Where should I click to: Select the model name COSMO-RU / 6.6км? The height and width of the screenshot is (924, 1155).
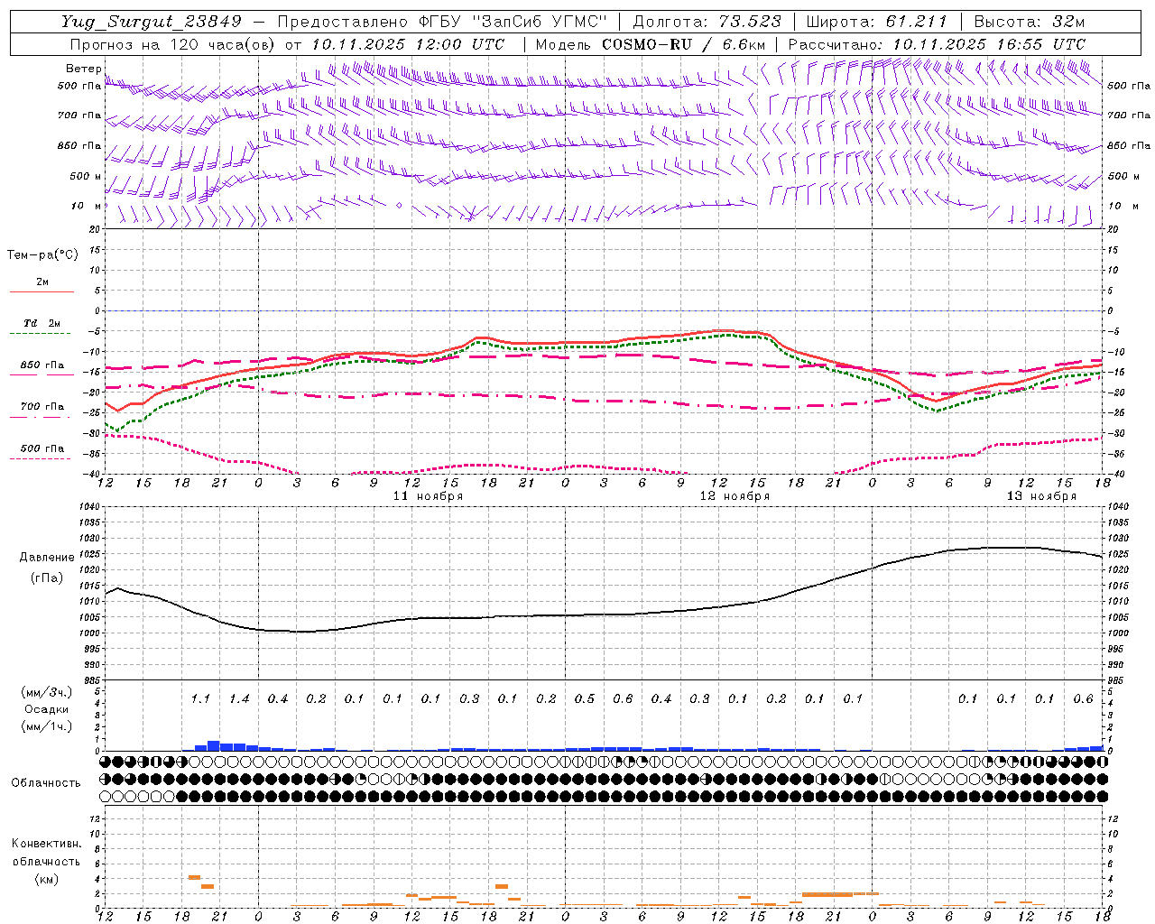683,44
